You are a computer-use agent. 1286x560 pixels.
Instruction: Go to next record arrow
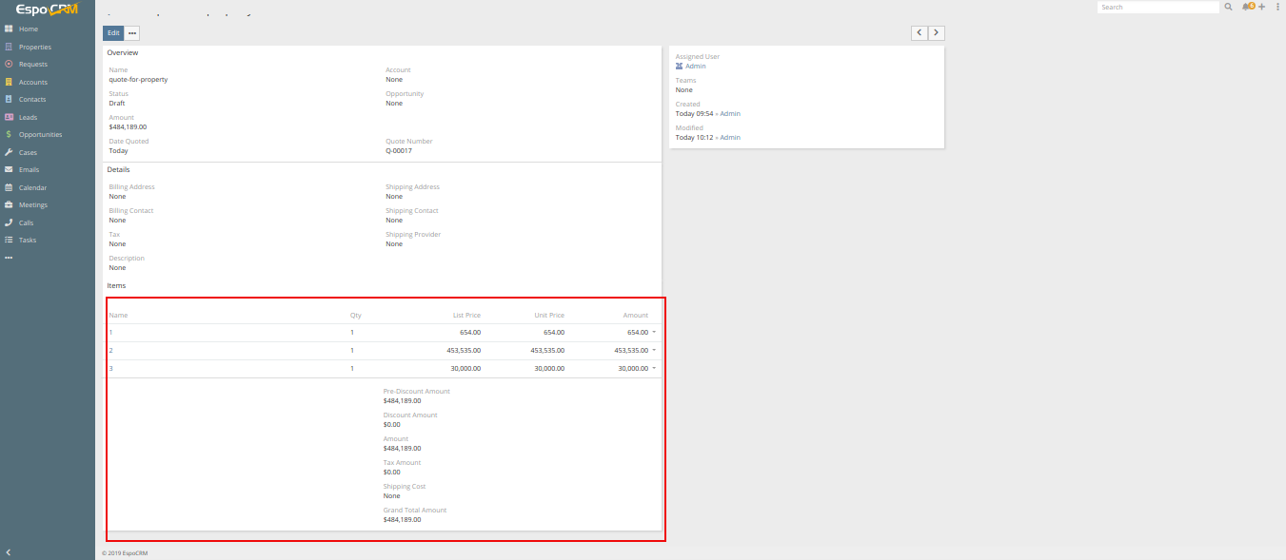click(937, 32)
